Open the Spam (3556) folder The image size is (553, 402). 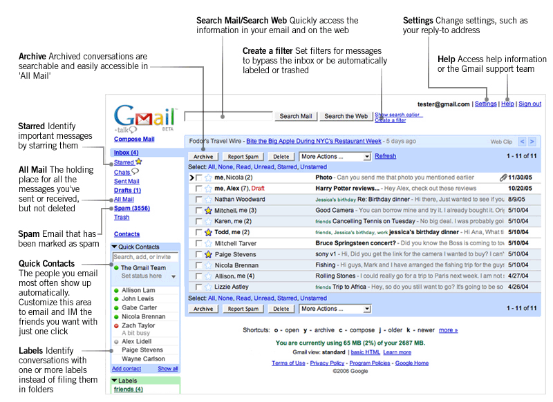(x=132, y=208)
